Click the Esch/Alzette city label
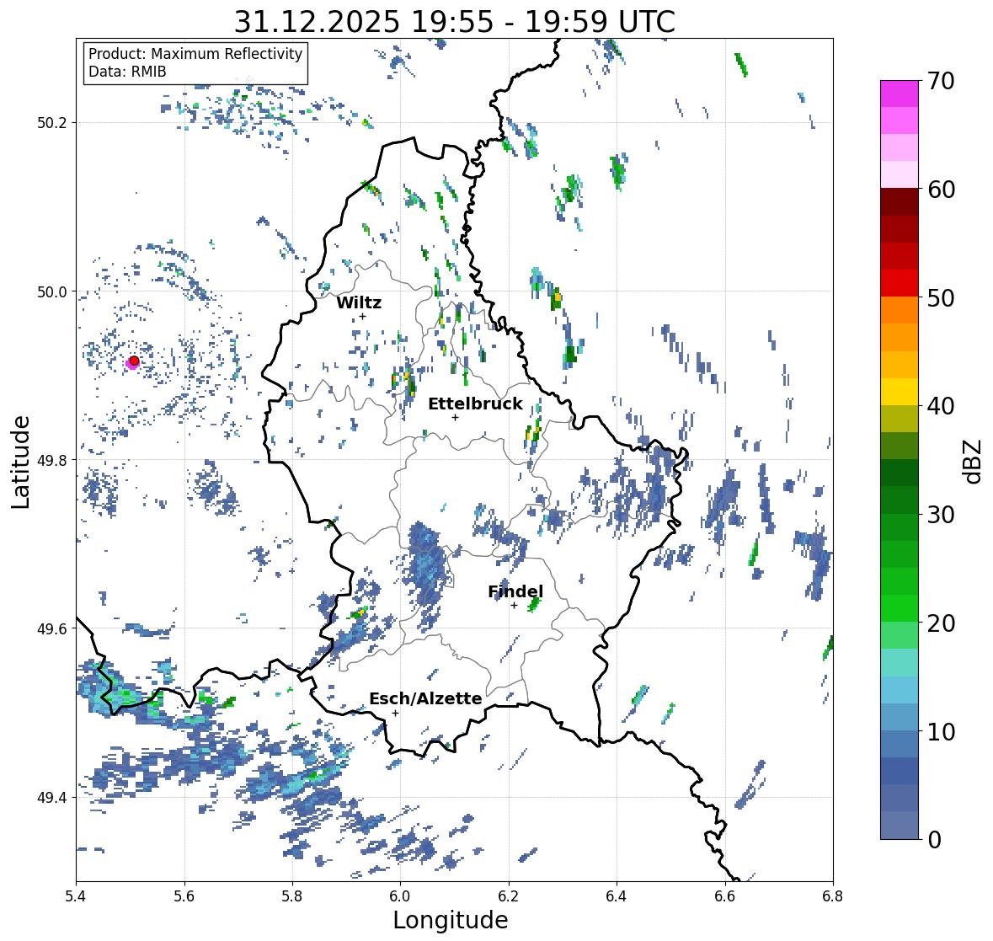 pyautogui.click(x=425, y=698)
